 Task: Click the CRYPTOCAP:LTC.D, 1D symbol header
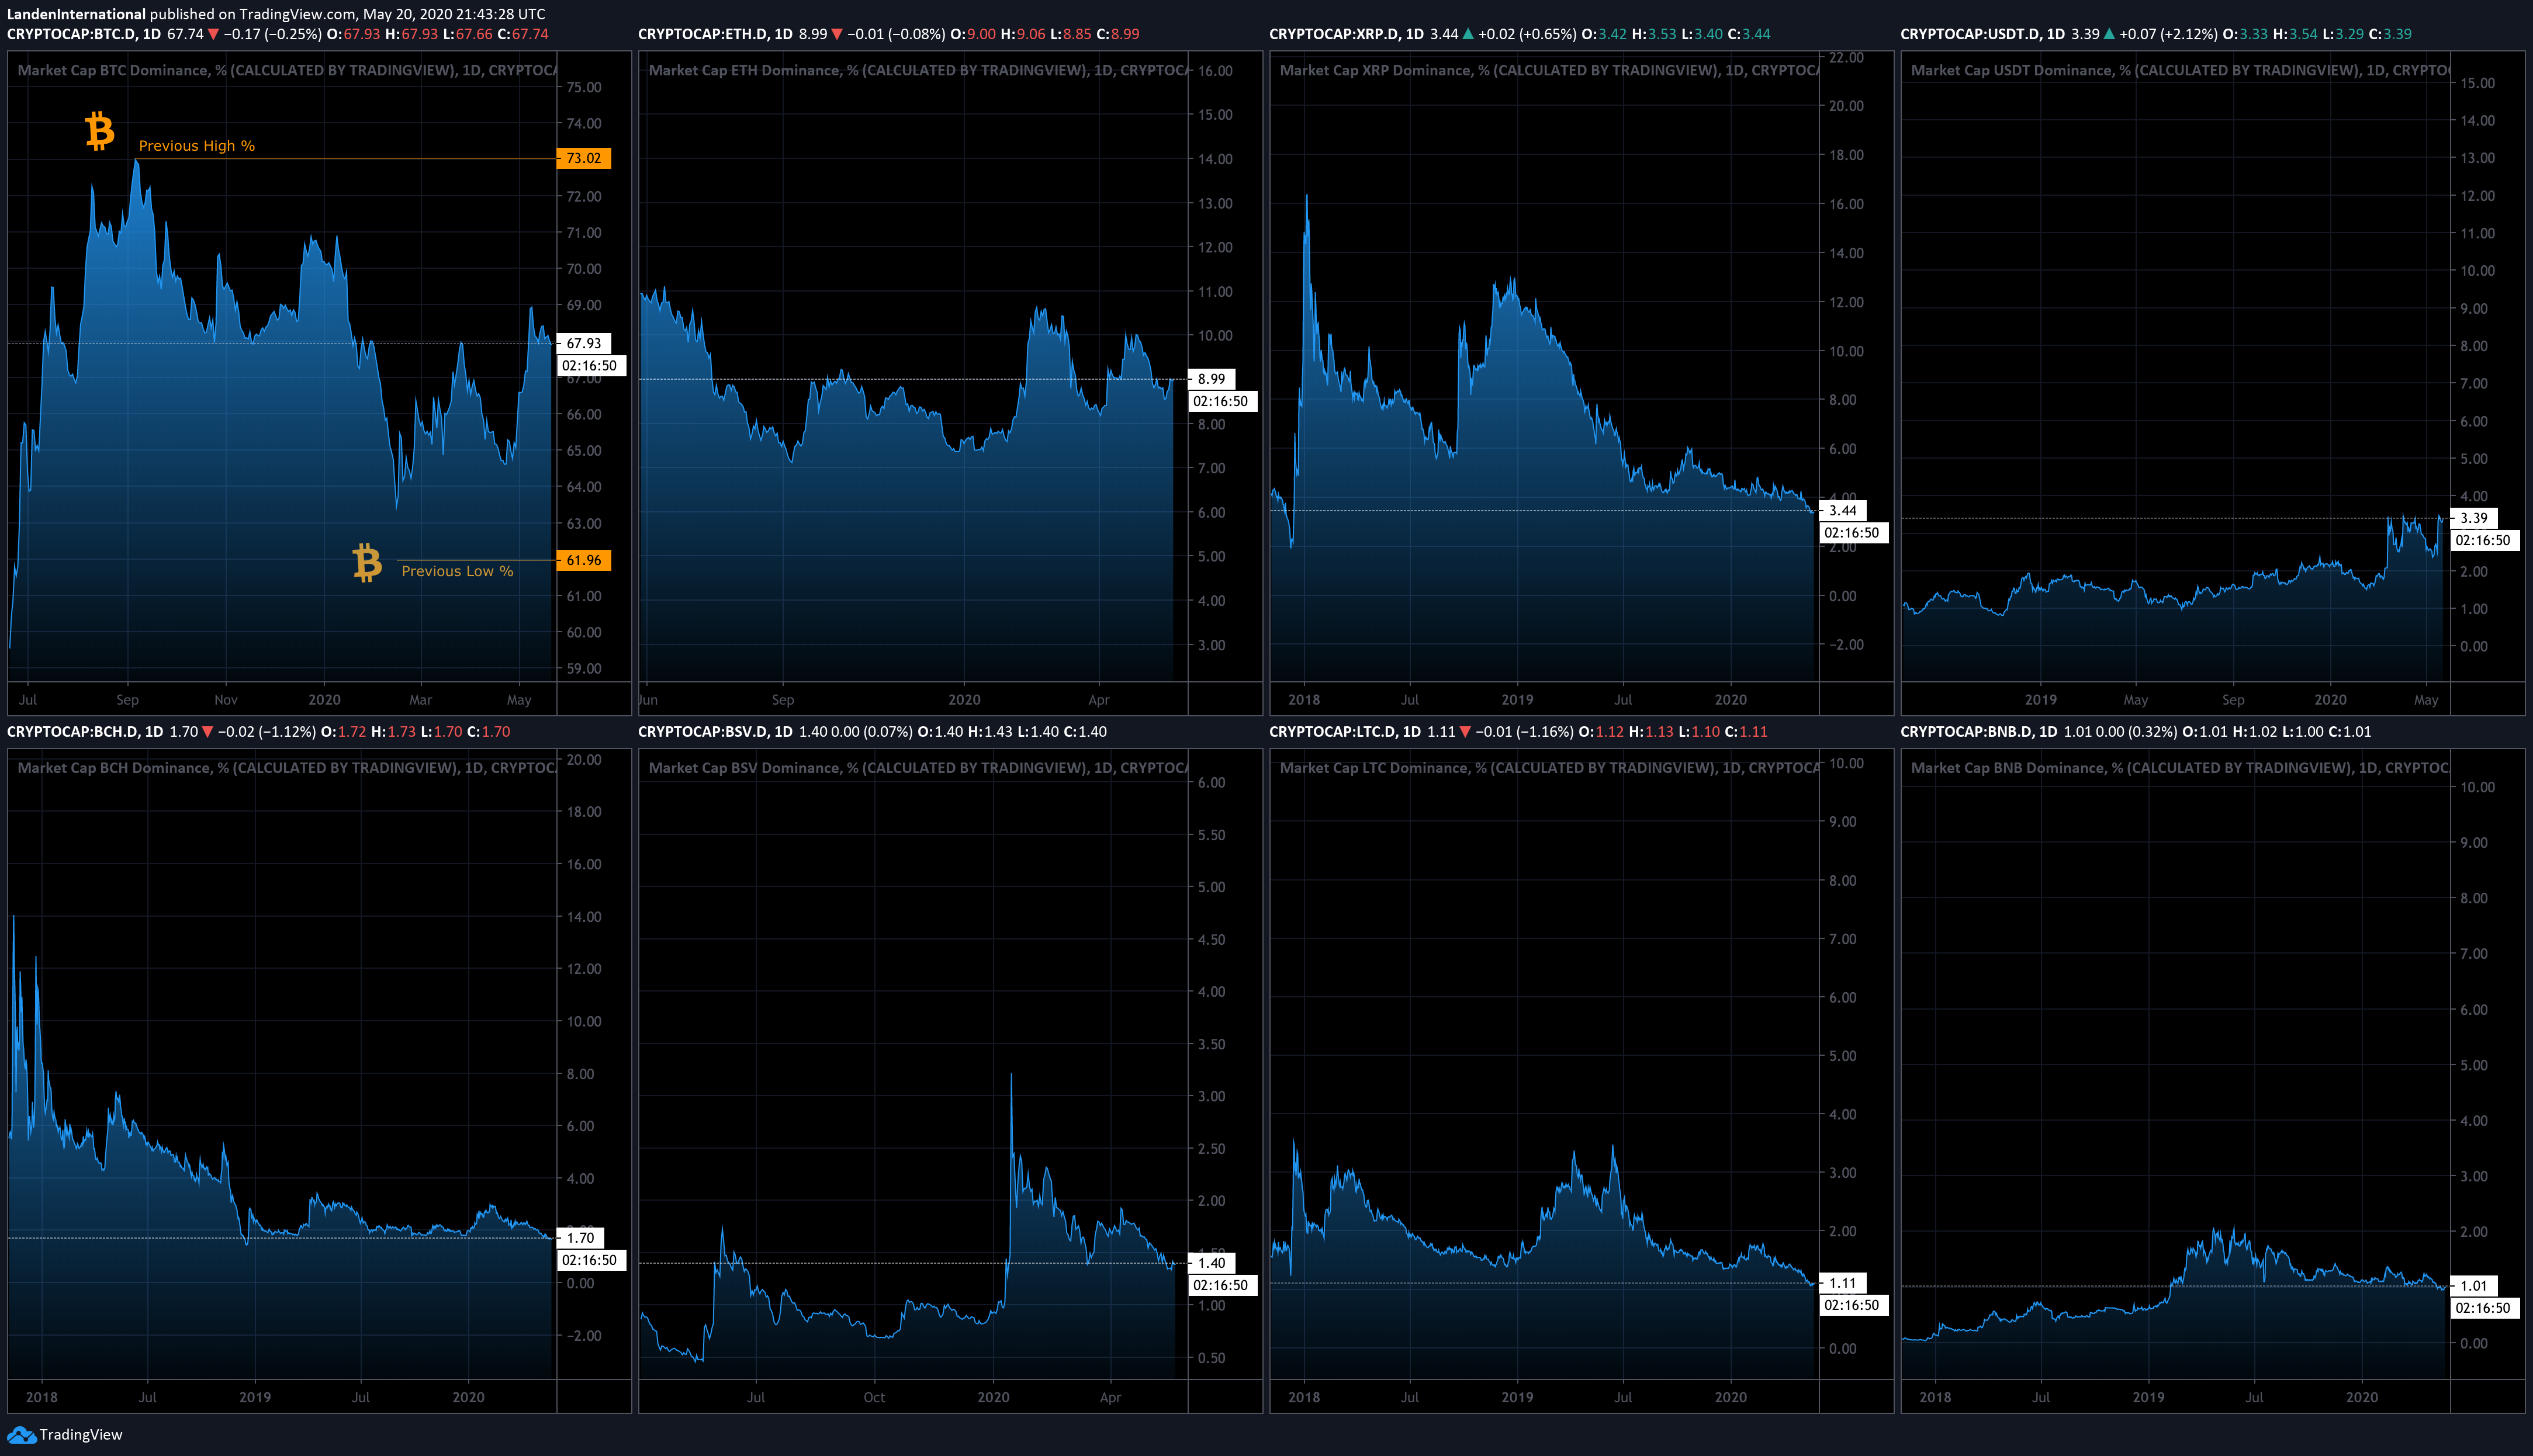(x=1345, y=732)
